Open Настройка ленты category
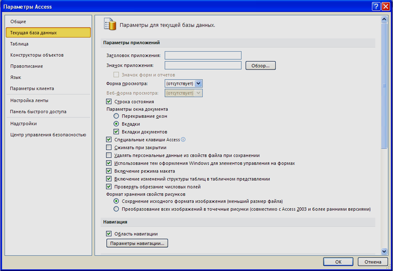 48,100
